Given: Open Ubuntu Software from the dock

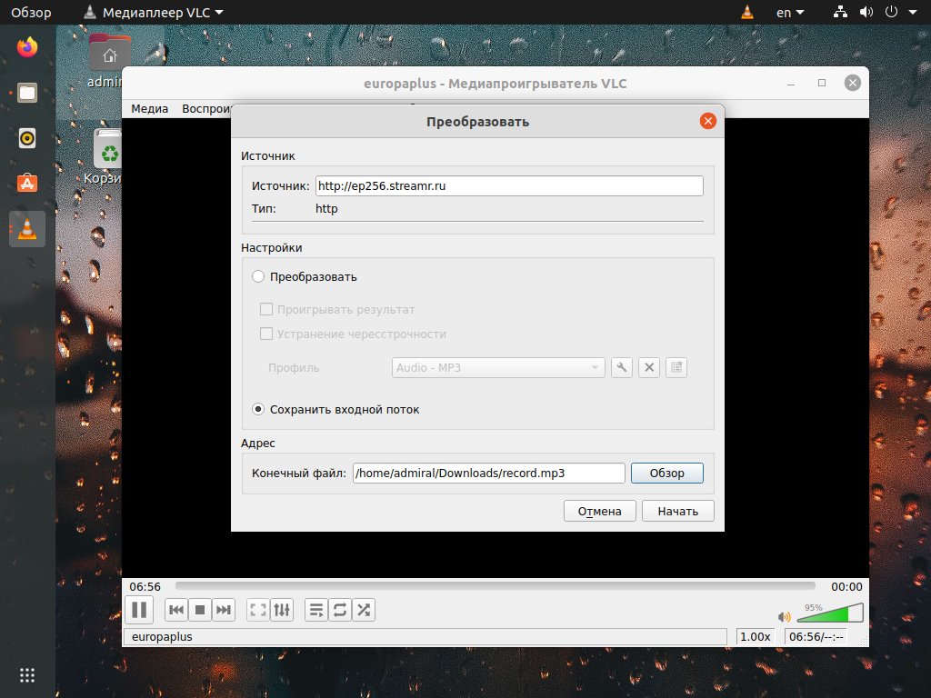Looking at the screenshot, I should pos(27,184).
